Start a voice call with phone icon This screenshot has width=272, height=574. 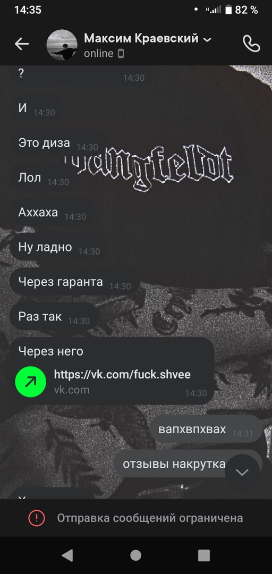pyautogui.click(x=251, y=44)
